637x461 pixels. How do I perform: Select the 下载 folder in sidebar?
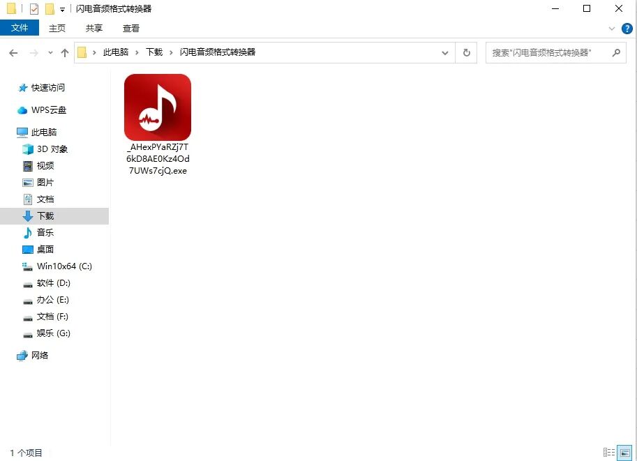[x=54, y=216]
